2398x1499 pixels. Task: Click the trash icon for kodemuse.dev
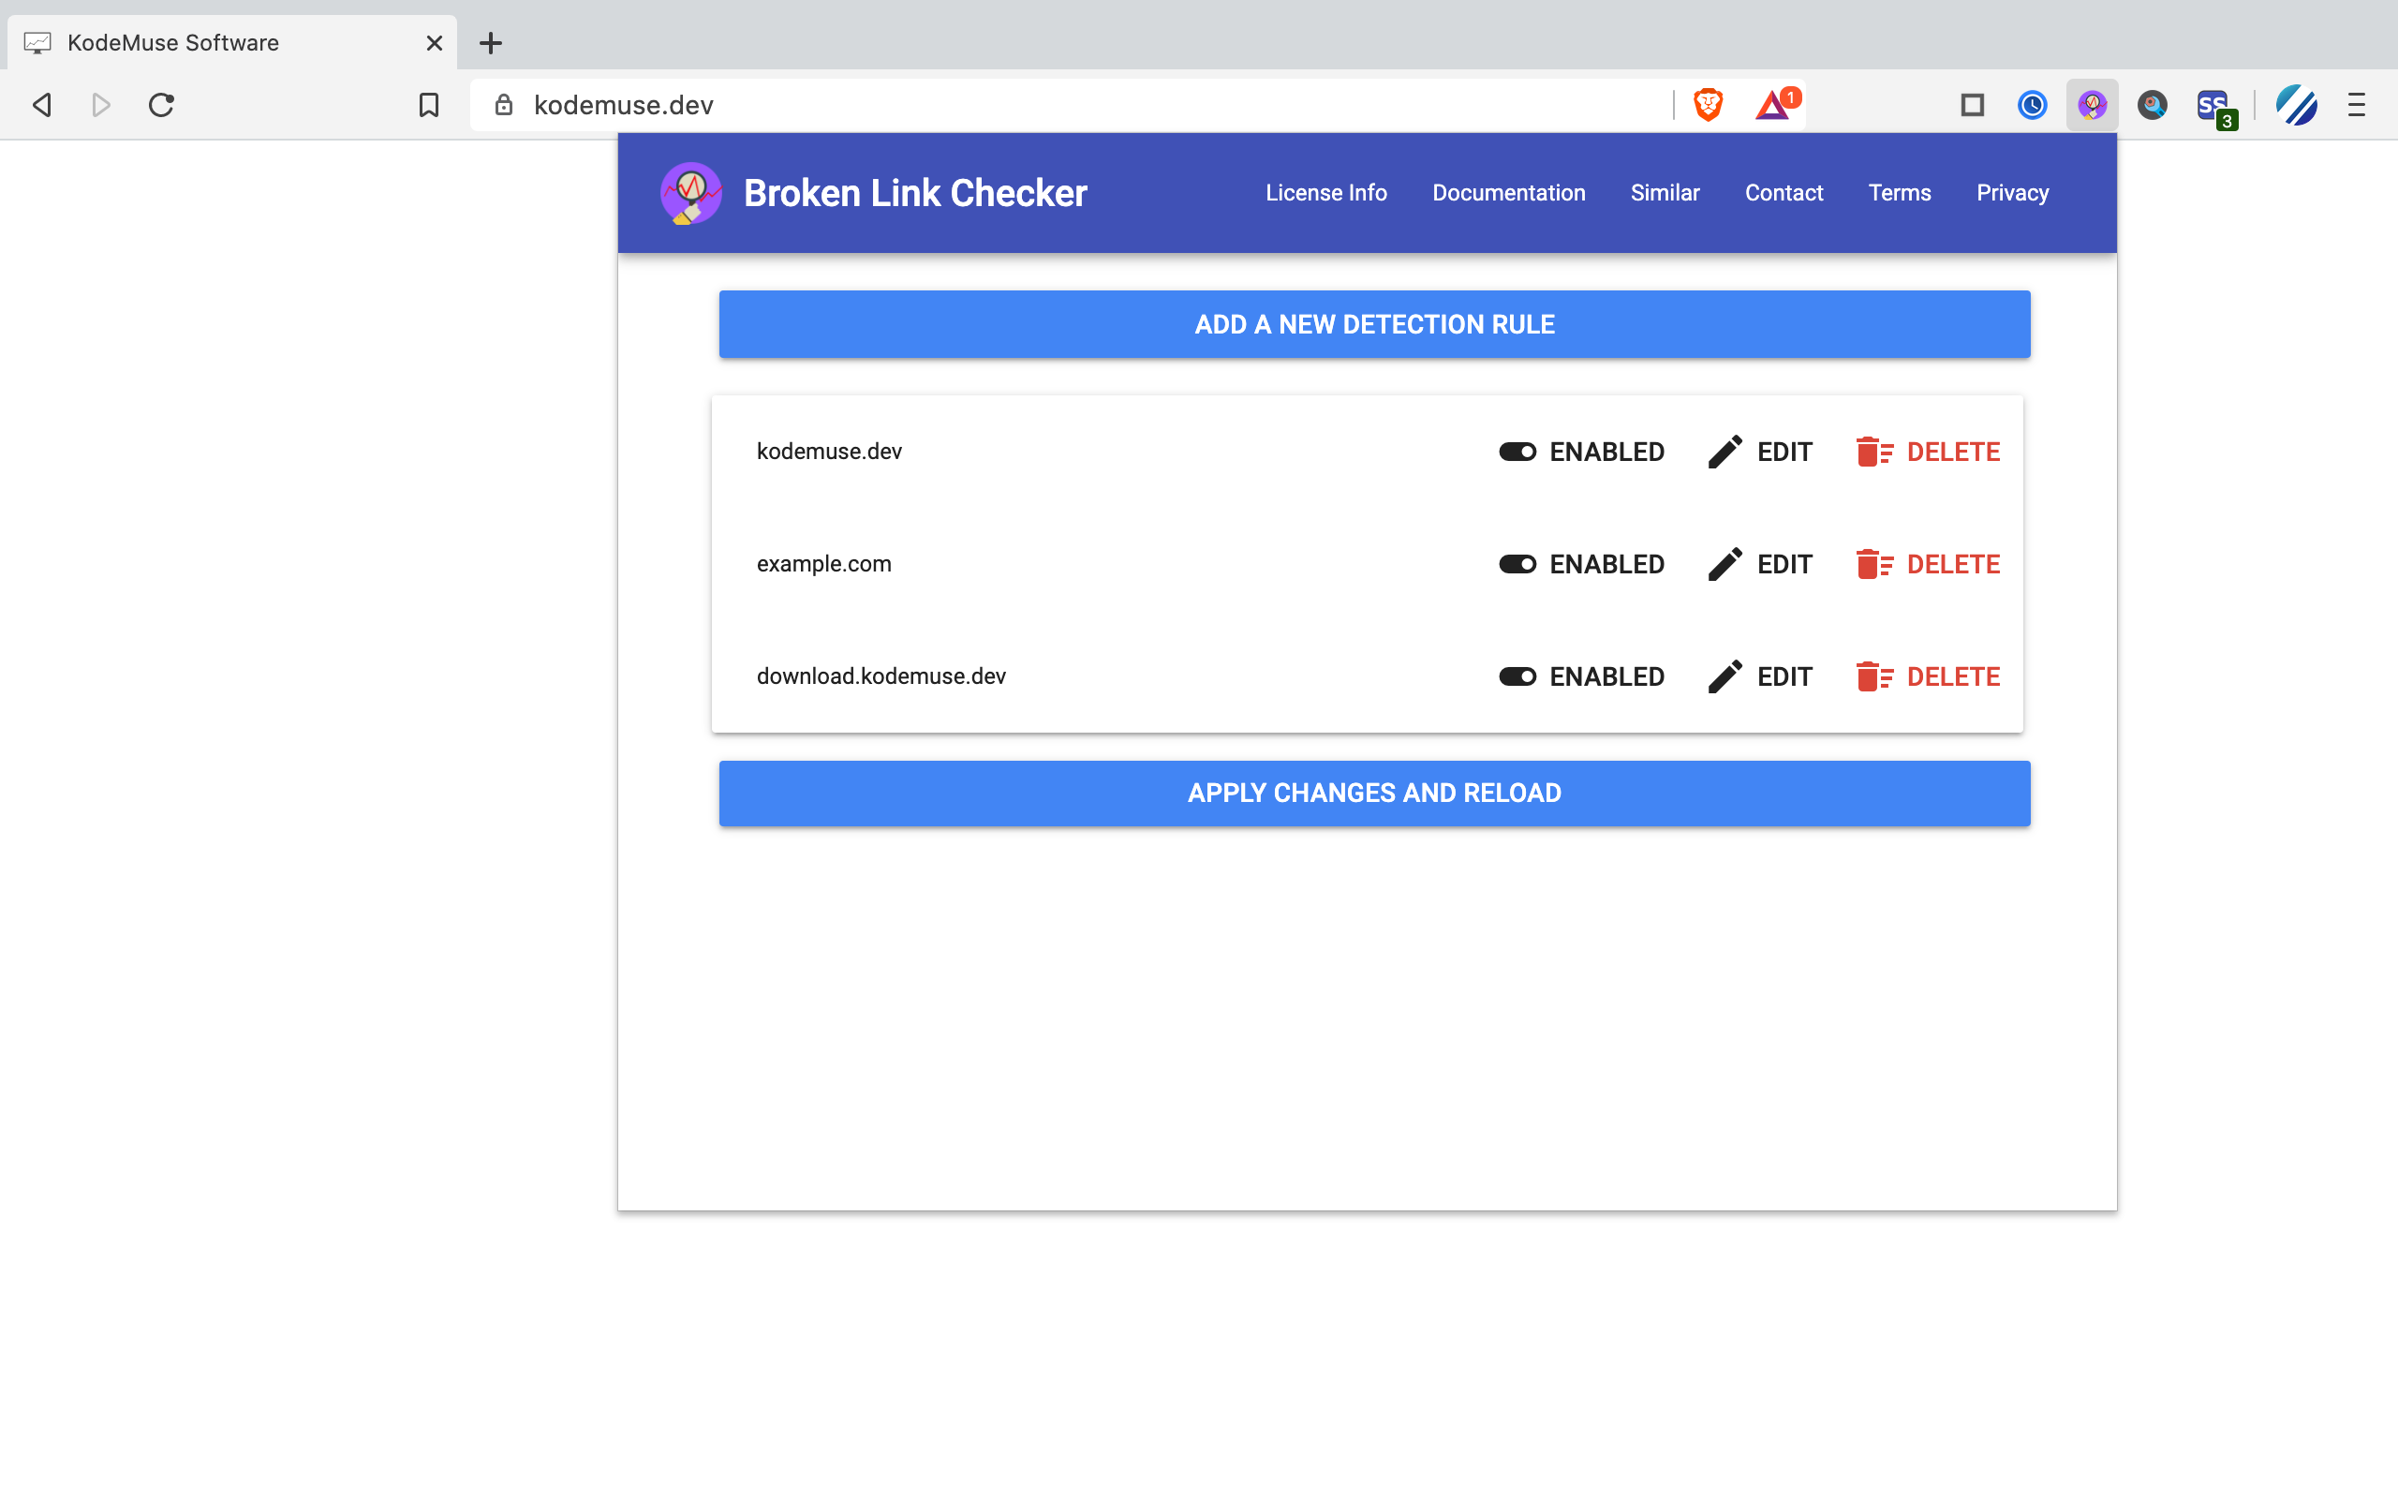pos(1873,453)
